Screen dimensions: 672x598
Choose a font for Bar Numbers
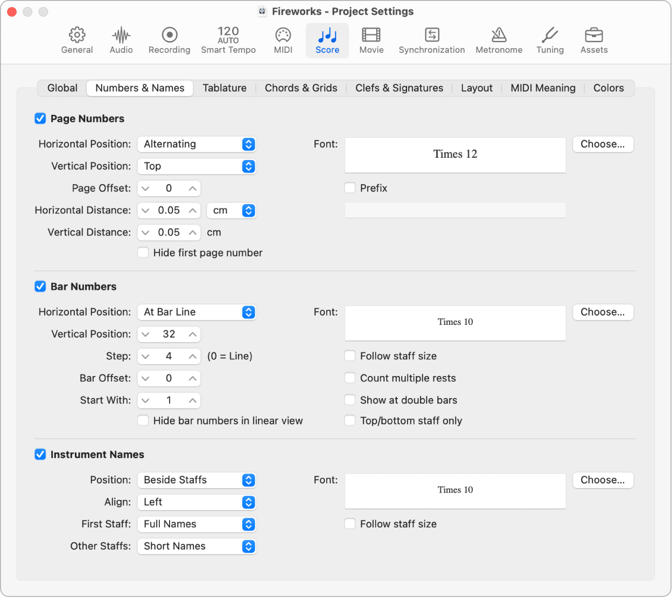[x=603, y=312]
